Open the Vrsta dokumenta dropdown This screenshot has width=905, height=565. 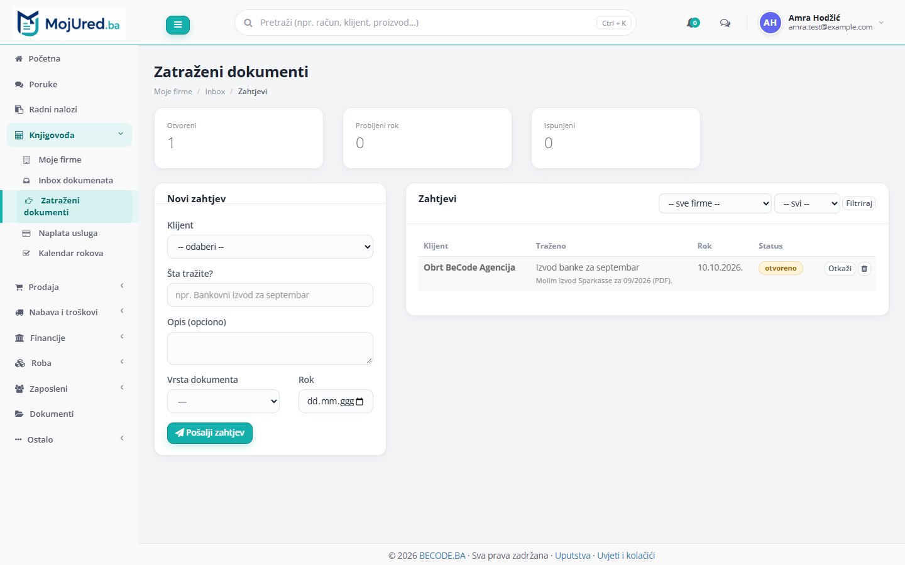(x=223, y=401)
